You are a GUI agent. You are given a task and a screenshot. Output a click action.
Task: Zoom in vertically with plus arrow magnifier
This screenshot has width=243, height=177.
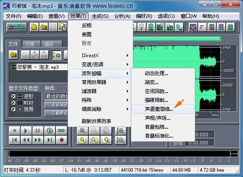click(121, 131)
